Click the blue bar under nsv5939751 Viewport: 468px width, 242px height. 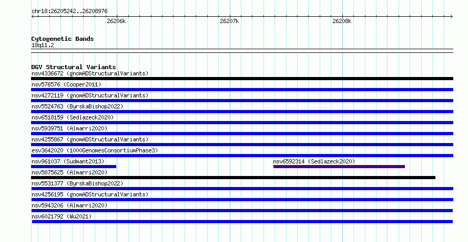tap(242, 134)
